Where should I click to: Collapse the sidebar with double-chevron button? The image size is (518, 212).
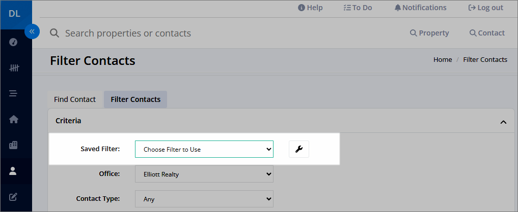[x=32, y=31]
